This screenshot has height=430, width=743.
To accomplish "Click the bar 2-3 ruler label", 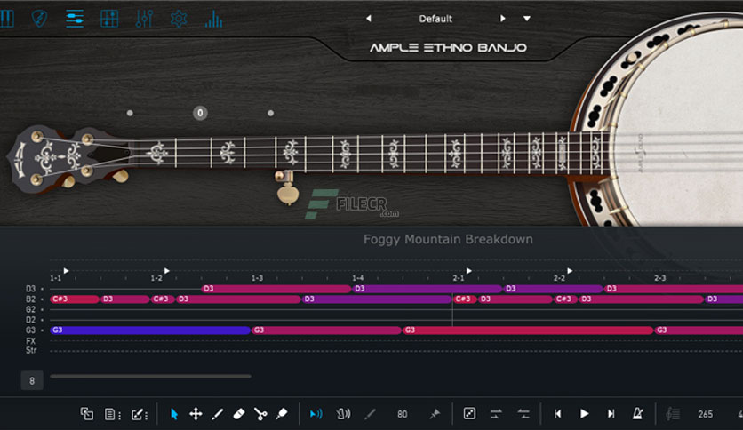I will tap(659, 278).
